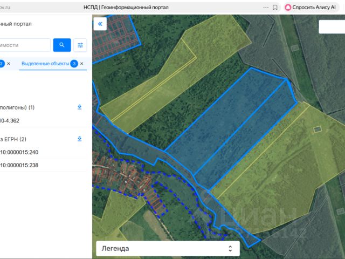Close the Выделенные объекты tab

pos(81,64)
